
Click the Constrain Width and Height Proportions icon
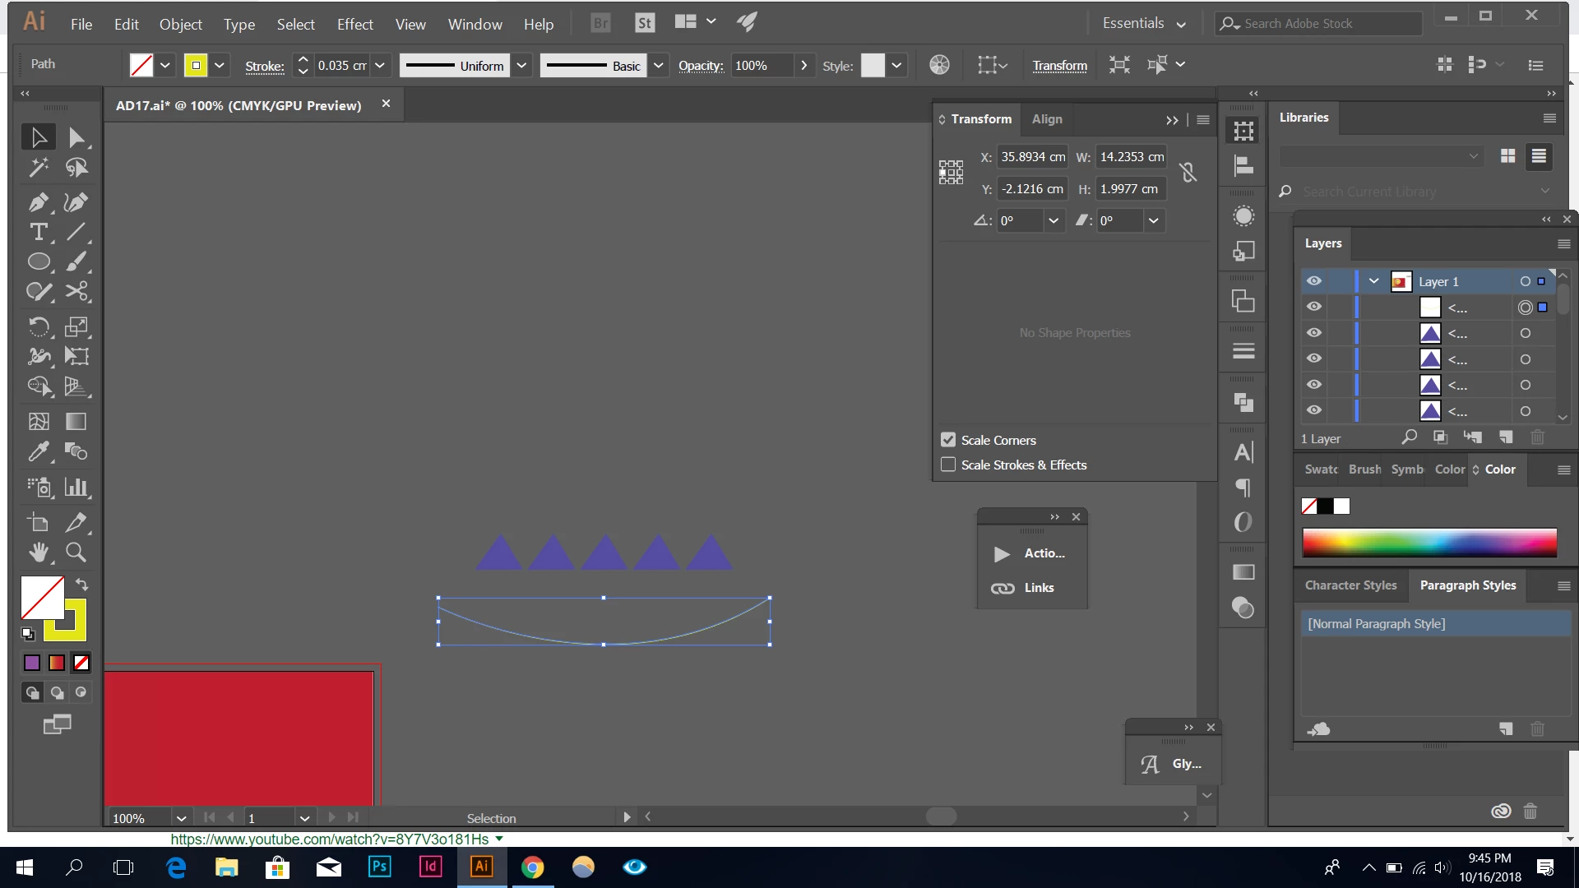[1188, 173]
